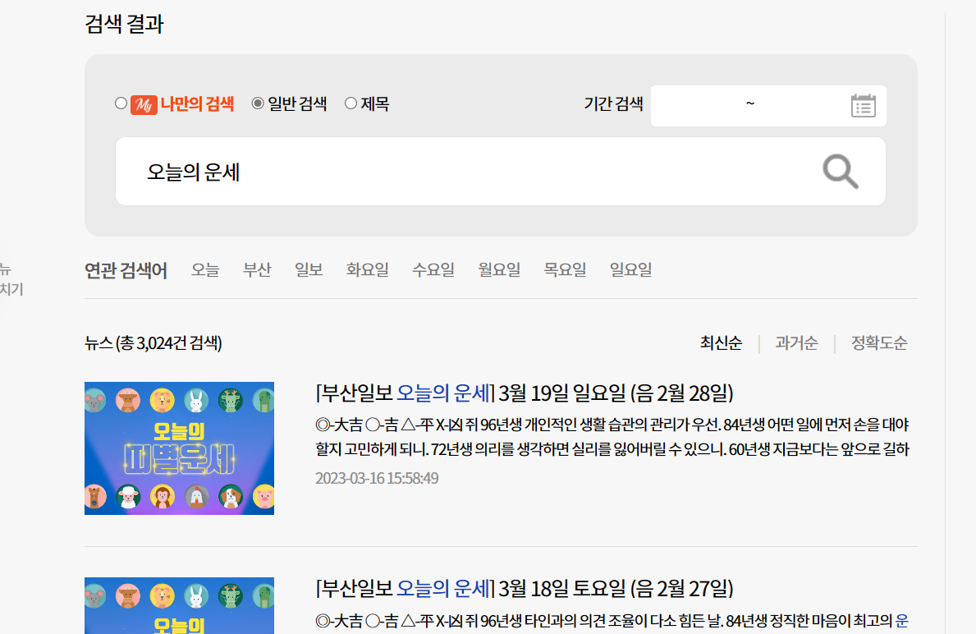Sort results by 최신순

coord(721,343)
